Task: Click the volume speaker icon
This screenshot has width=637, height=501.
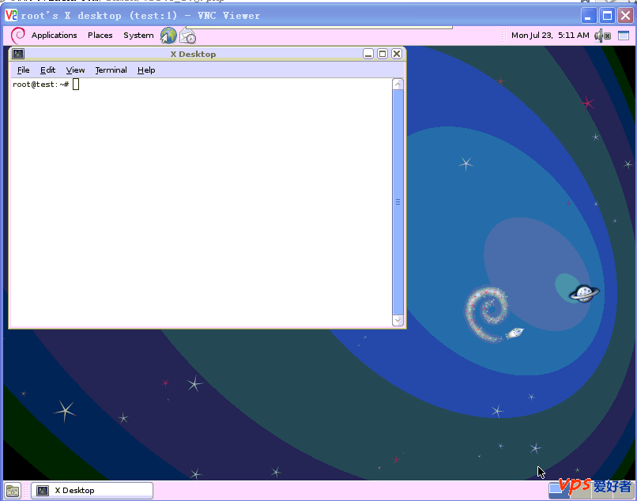Action: 602,36
